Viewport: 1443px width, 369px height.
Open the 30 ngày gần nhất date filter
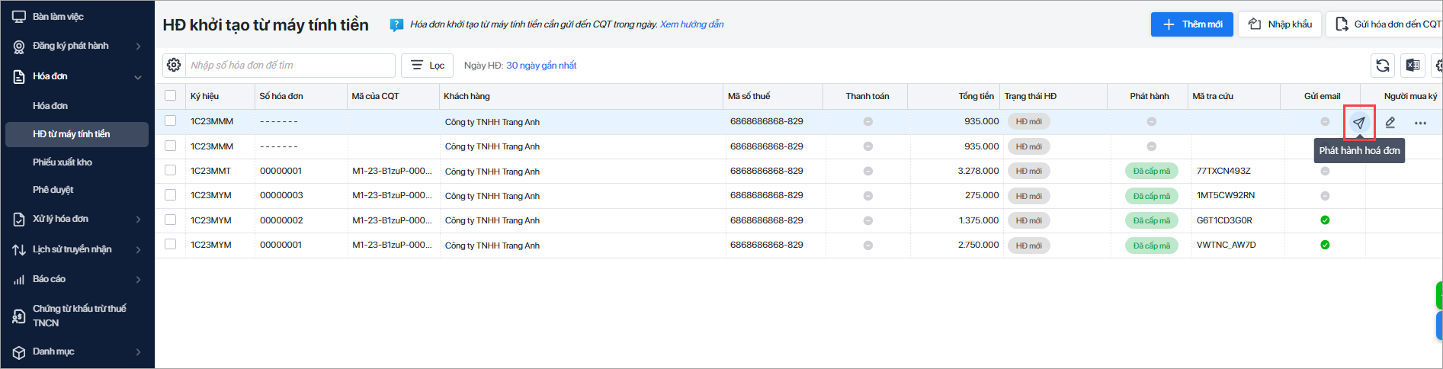tap(541, 66)
